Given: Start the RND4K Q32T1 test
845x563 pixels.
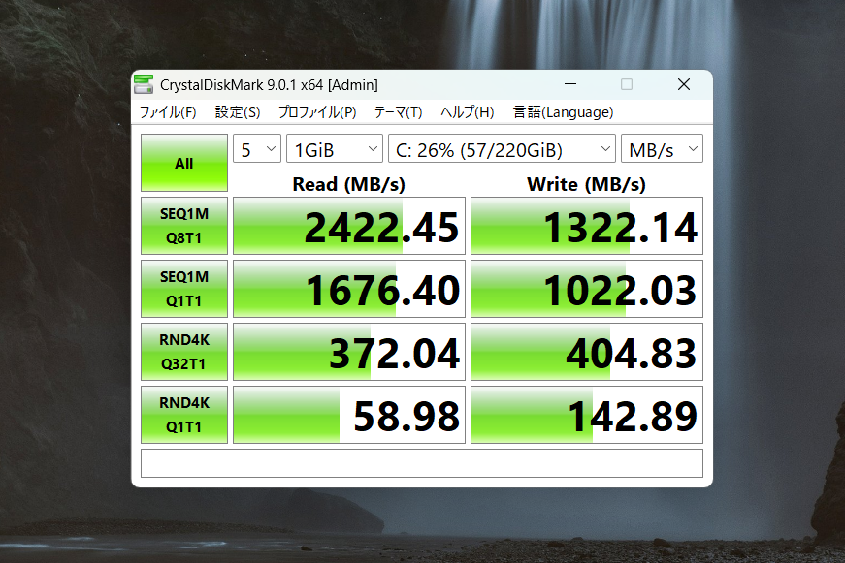Looking at the screenshot, I should click(184, 352).
